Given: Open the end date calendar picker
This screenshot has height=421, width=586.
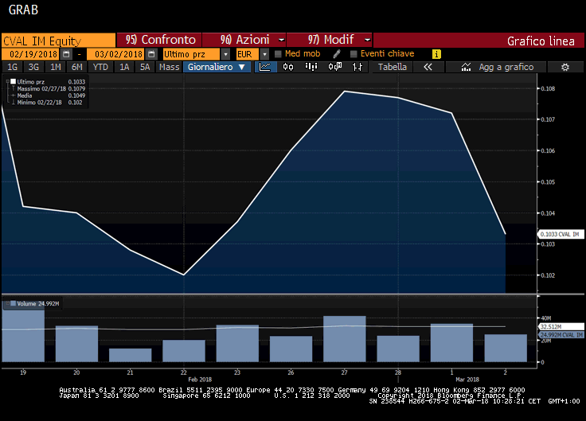Looking at the screenshot, I should (150, 53).
